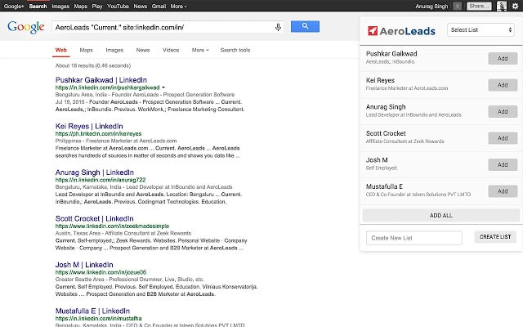
Task: Expand the More search filter dropdown
Action: (x=200, y=50)
